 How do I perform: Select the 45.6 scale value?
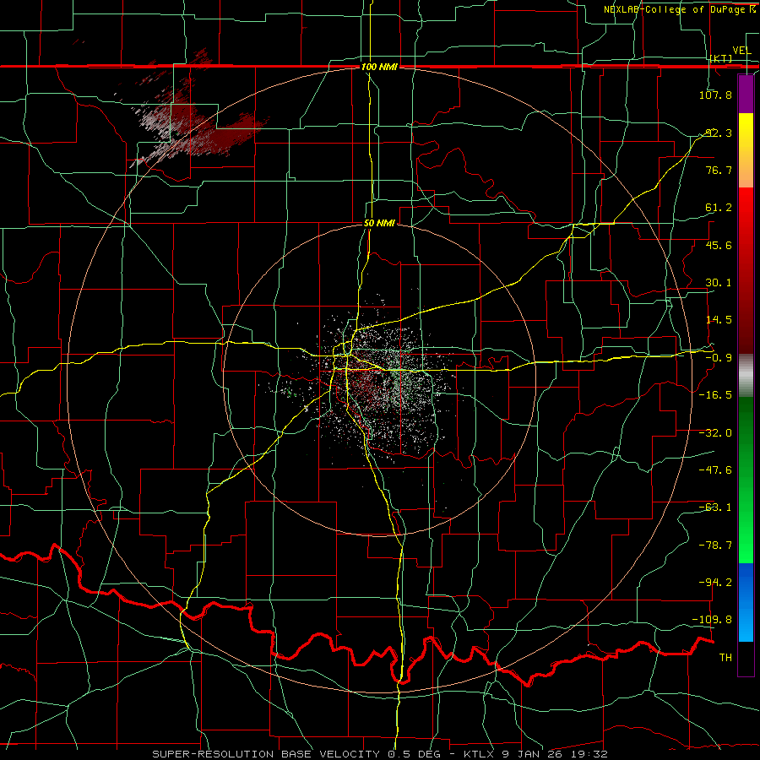click(719, 245)
